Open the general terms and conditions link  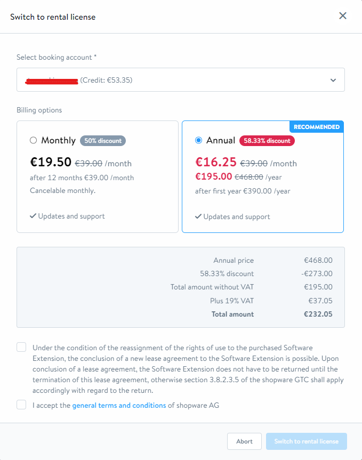coord(119,405)
